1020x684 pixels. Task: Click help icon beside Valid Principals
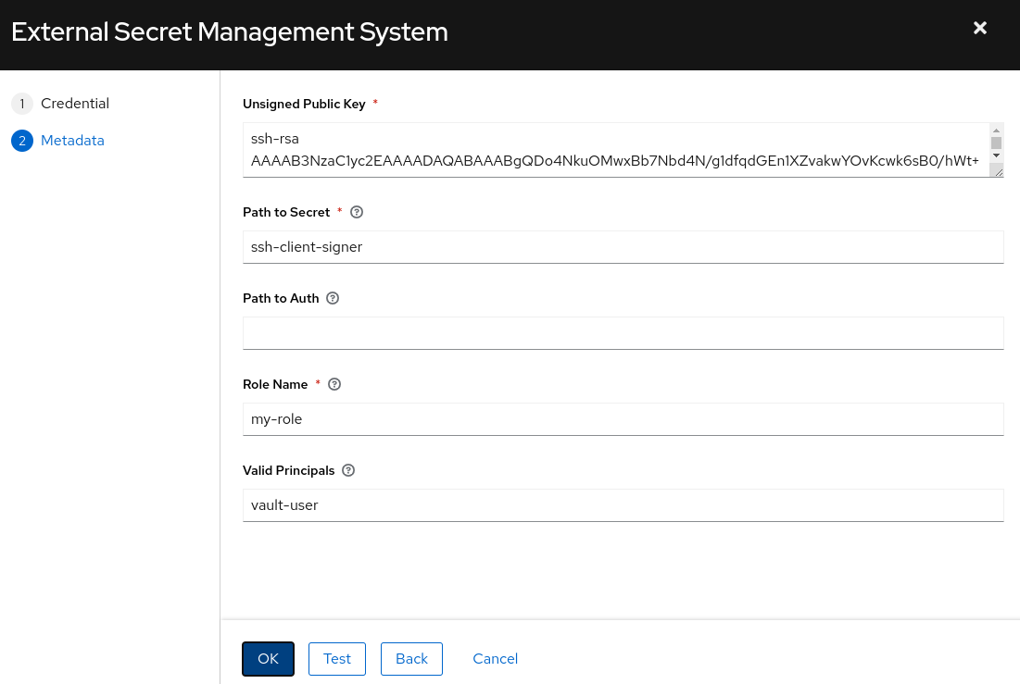tap(348, 470)
